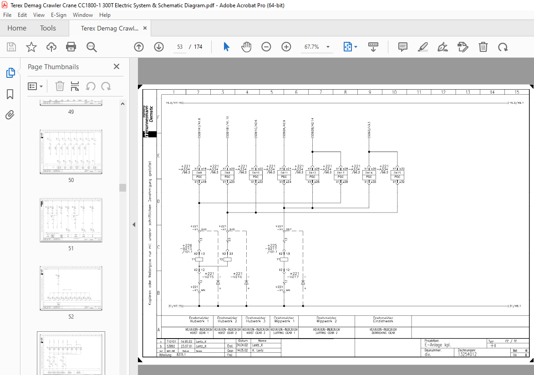
Task: Zoom out with minus button
Action: [266, 47]
